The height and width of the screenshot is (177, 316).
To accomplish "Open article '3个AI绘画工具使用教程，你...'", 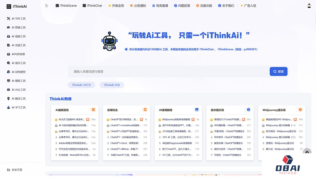I will [177, 131].
